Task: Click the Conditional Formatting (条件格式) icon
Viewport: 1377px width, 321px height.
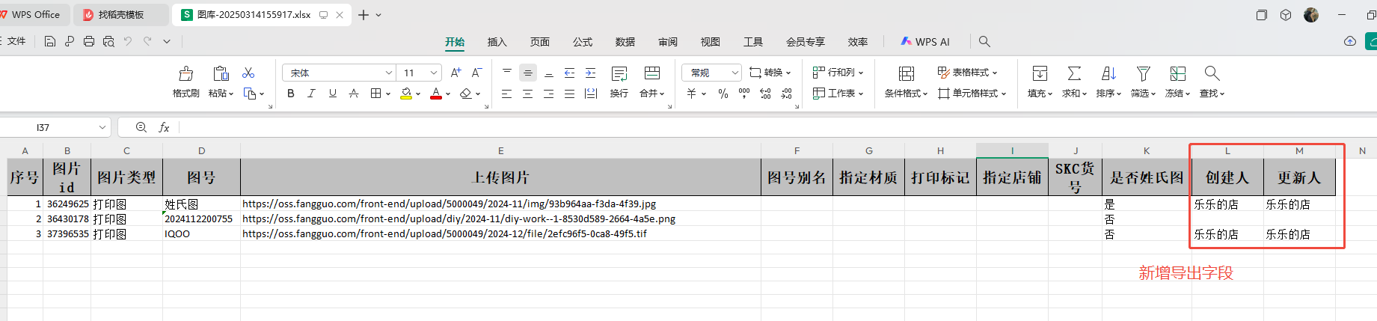Action: [x=906, y=73]
